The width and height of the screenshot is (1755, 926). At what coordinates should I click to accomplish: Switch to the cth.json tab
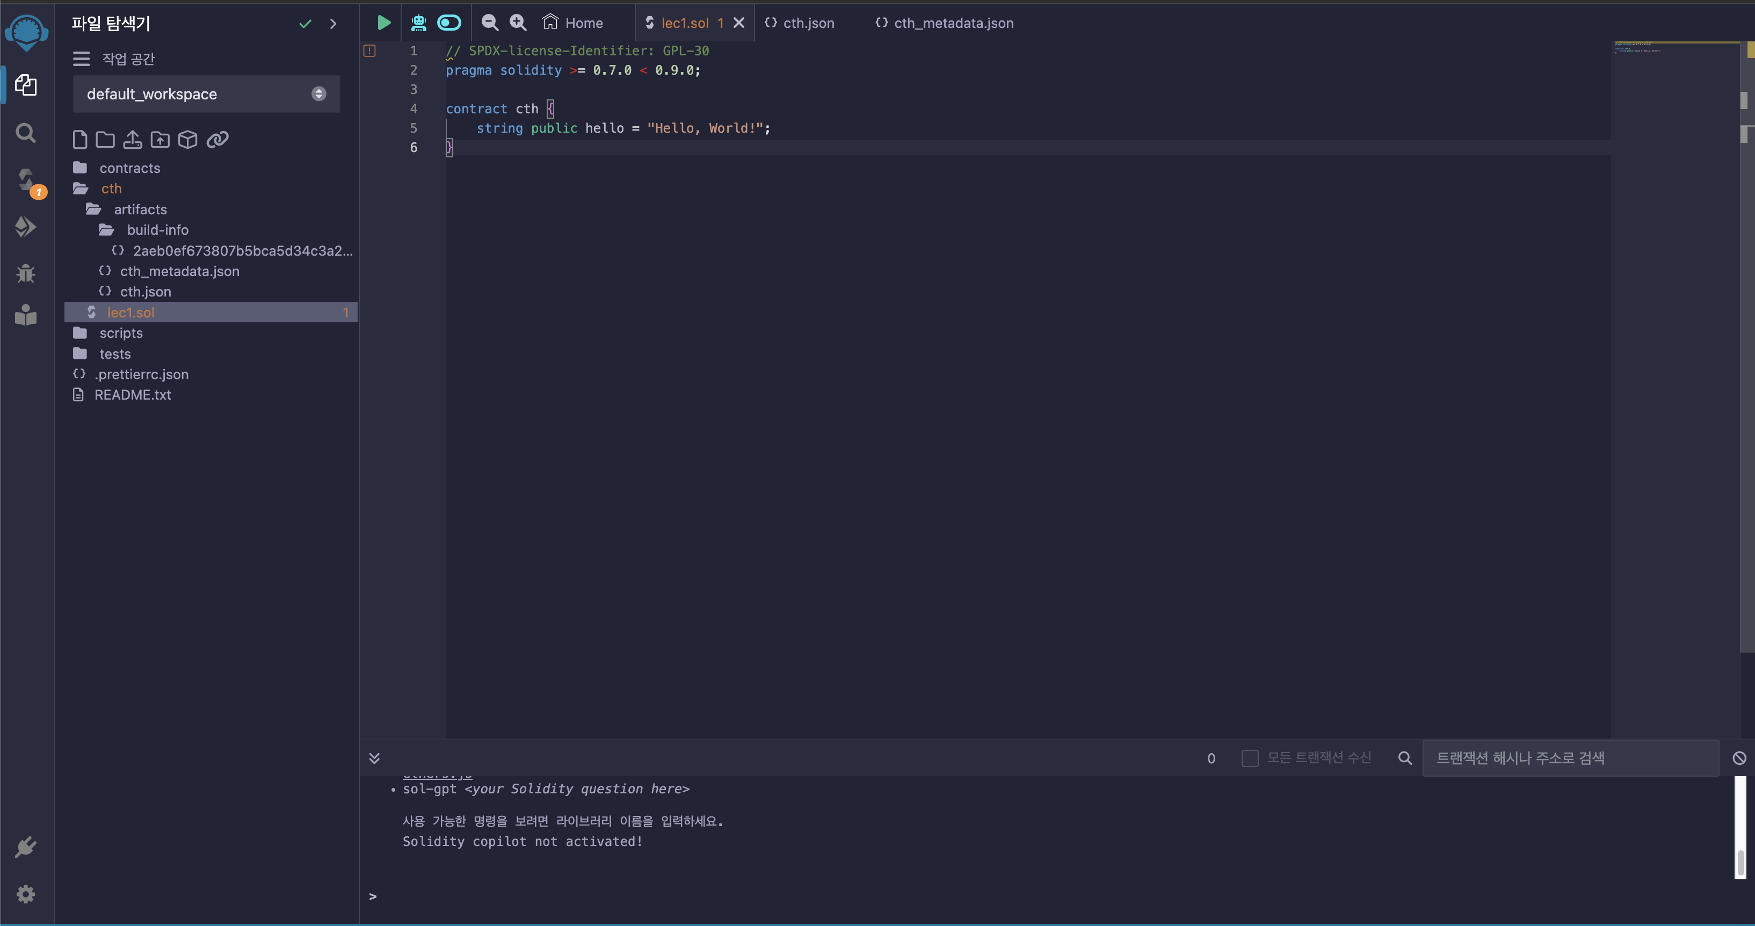pos(808,23)
